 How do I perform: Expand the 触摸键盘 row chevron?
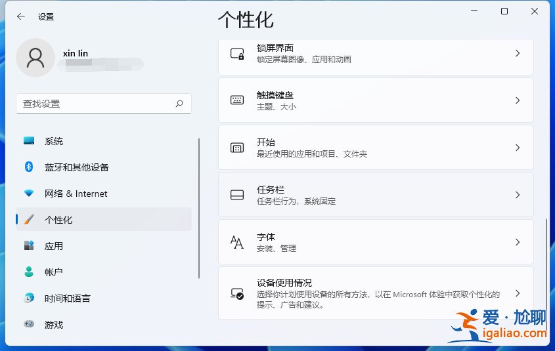pos(518,100)
